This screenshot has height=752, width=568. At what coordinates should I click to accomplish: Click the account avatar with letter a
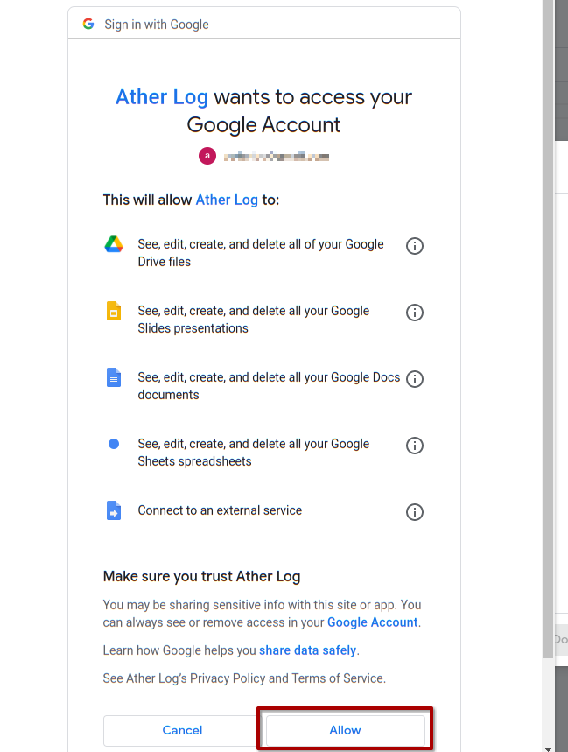(x=207, y=156)
